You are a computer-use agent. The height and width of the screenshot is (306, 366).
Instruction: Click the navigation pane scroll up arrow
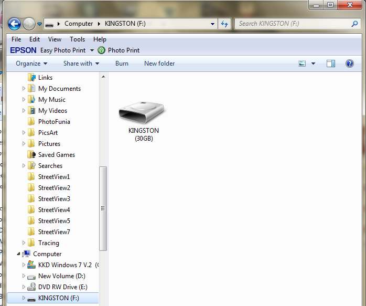103,77
